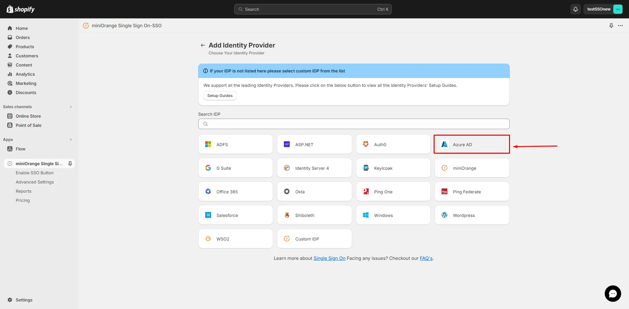629x309 pixels.
Task: Open the chat support bubble
Action: pos(613,294)
